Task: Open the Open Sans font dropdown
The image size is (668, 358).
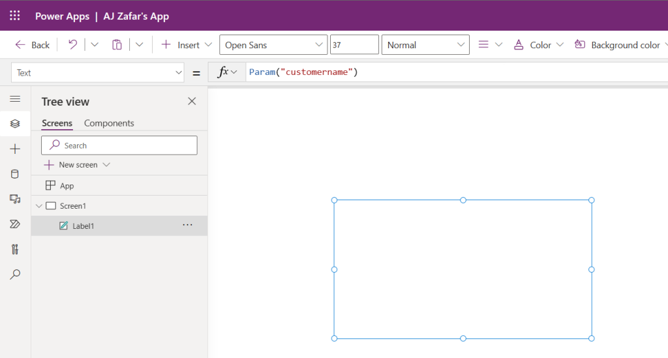Action: tap(273, 45)
